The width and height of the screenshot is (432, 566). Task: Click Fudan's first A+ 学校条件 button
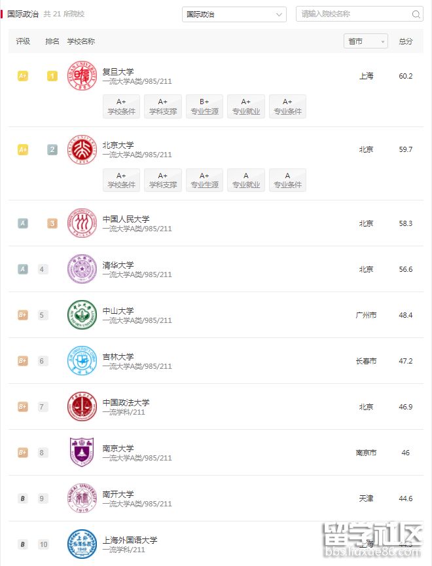[x=121, y=107]
